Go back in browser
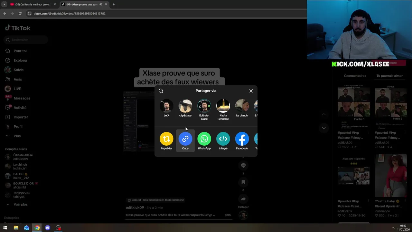The image size is (412, 232). click(x=5, y=14)
